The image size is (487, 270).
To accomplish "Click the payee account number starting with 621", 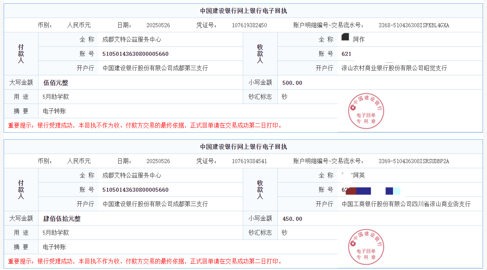I will click(346, 54).
